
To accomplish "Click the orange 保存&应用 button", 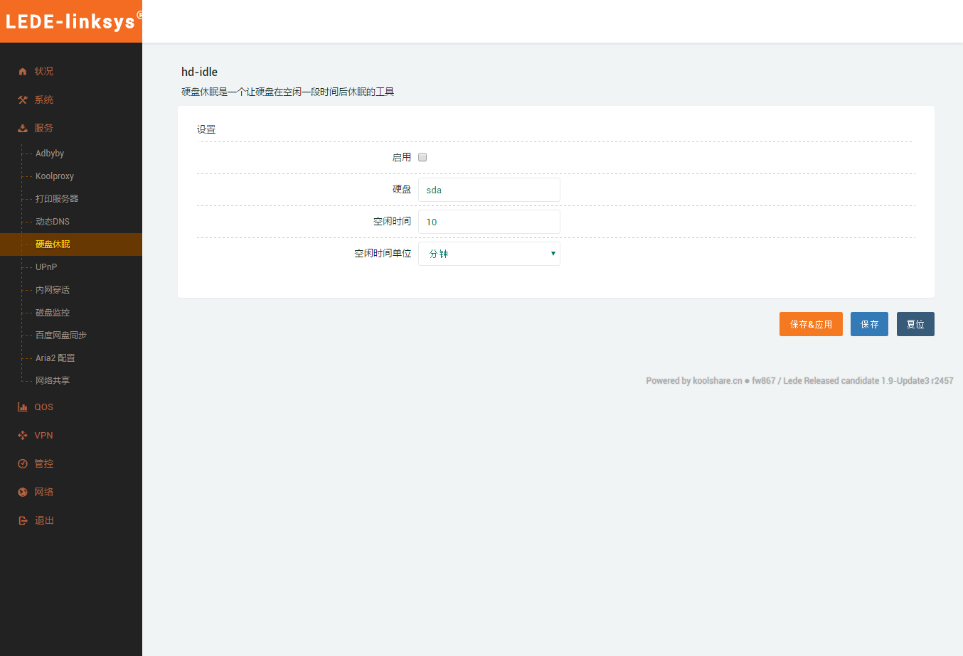I will click(811, 324).
